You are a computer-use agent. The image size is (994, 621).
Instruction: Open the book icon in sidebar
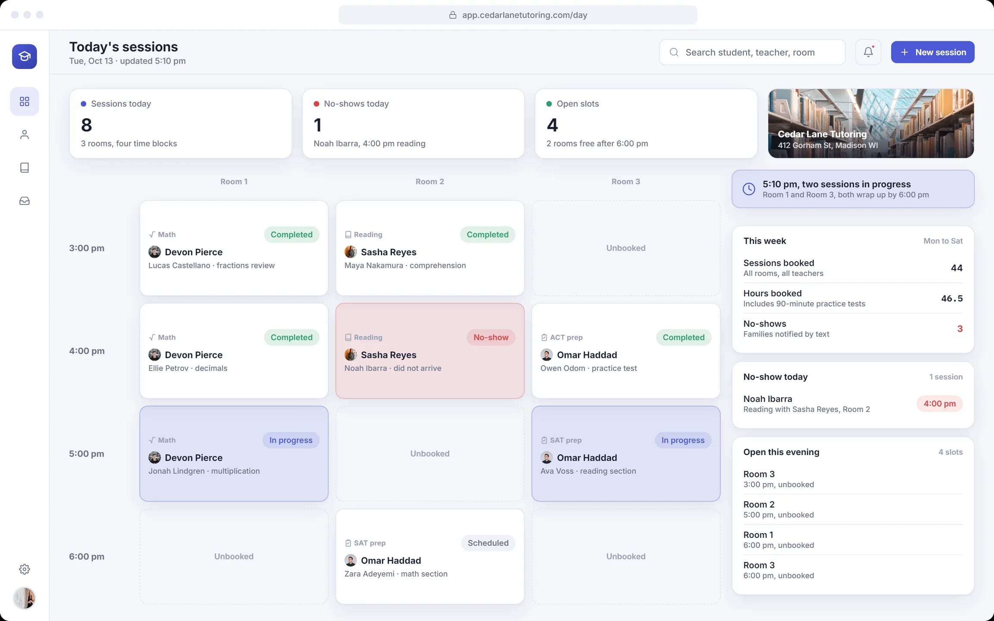click(x=24, y=168)
